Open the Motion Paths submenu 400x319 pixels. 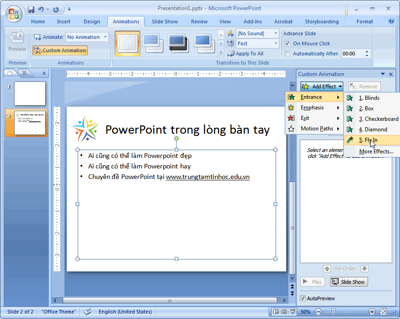coord(315,129)
